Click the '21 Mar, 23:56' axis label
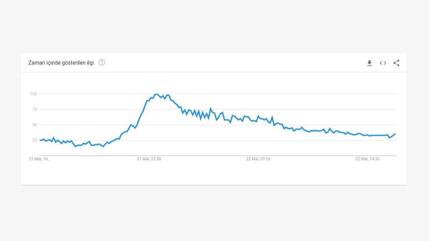 tap(149, 159)
